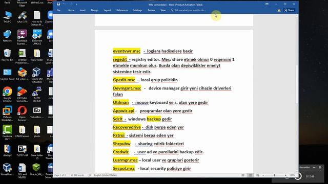This screenshot has width=328, height=184.
Task: Click the 100% zoom level
Action: [x=292, y=175]
